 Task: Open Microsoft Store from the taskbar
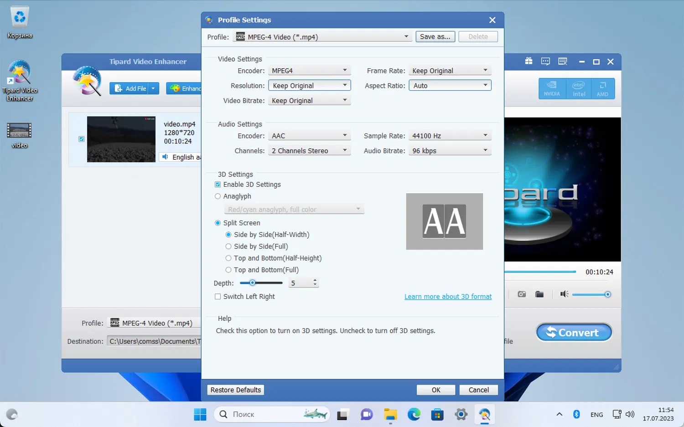437,415
